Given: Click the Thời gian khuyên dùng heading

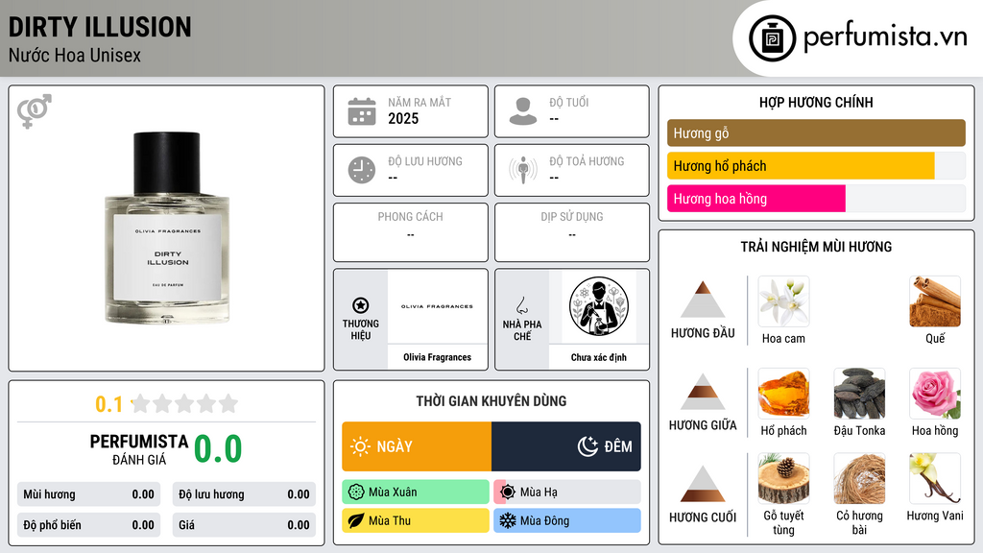Looking at the screenshot, I should 491,401.
